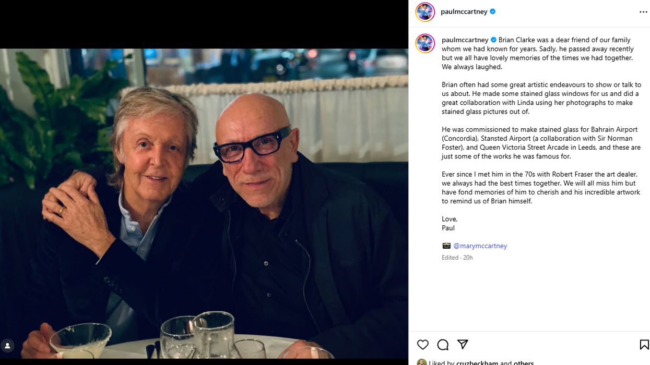This screenshot has height=365, width=650.
Task: Open paulmccartney username at caption start
Action: tap(465, 40)
